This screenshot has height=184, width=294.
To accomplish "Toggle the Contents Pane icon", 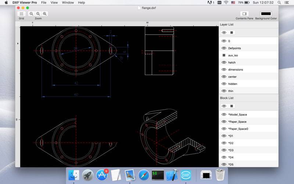I will (244, 14).
